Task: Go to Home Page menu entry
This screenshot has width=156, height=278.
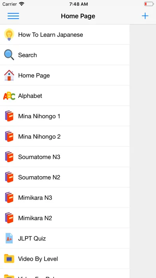Action: (64, 75)
